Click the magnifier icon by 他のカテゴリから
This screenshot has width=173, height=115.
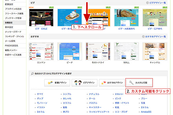[x=32, y=74]
